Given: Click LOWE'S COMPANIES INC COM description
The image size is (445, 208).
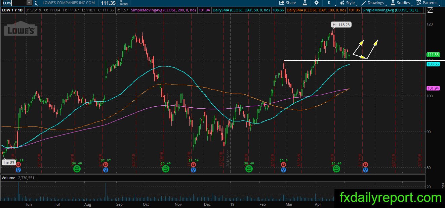Looking at the screenshot, I should [69, 3].
